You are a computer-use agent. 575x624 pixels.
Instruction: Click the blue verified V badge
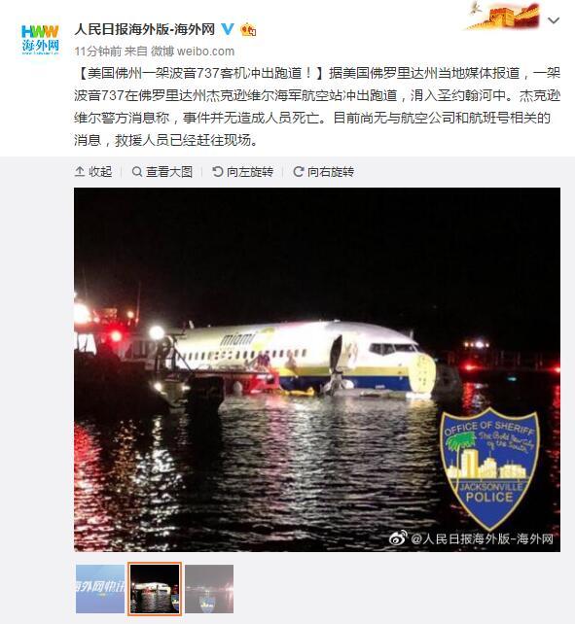(228, 29)
